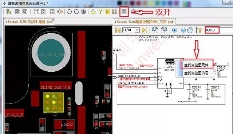The image size is (233, 134).
Task: Expand the 41/81 page number dropdown
Action: [137, 30]
